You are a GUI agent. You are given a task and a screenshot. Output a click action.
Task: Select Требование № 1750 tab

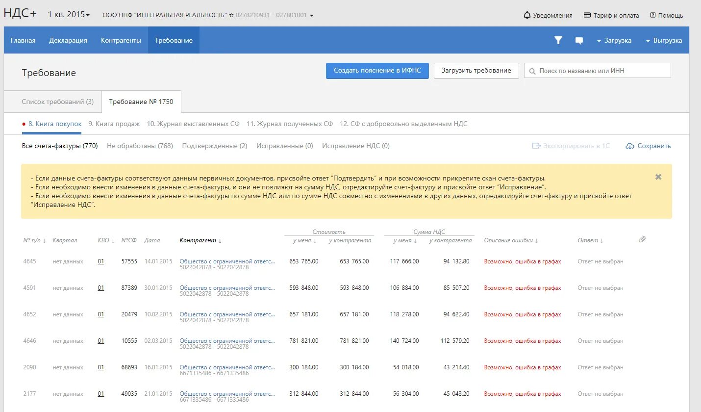tap(141, 102)
